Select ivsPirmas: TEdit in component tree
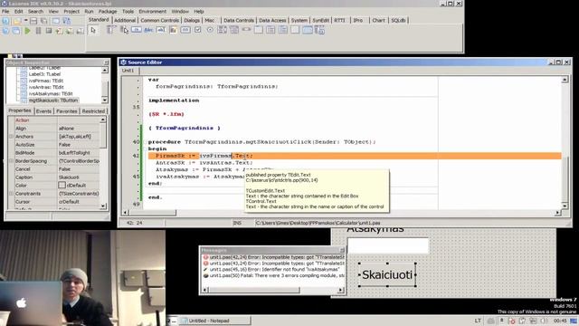This screenshot has width=579, height=326. click(46, 81)
